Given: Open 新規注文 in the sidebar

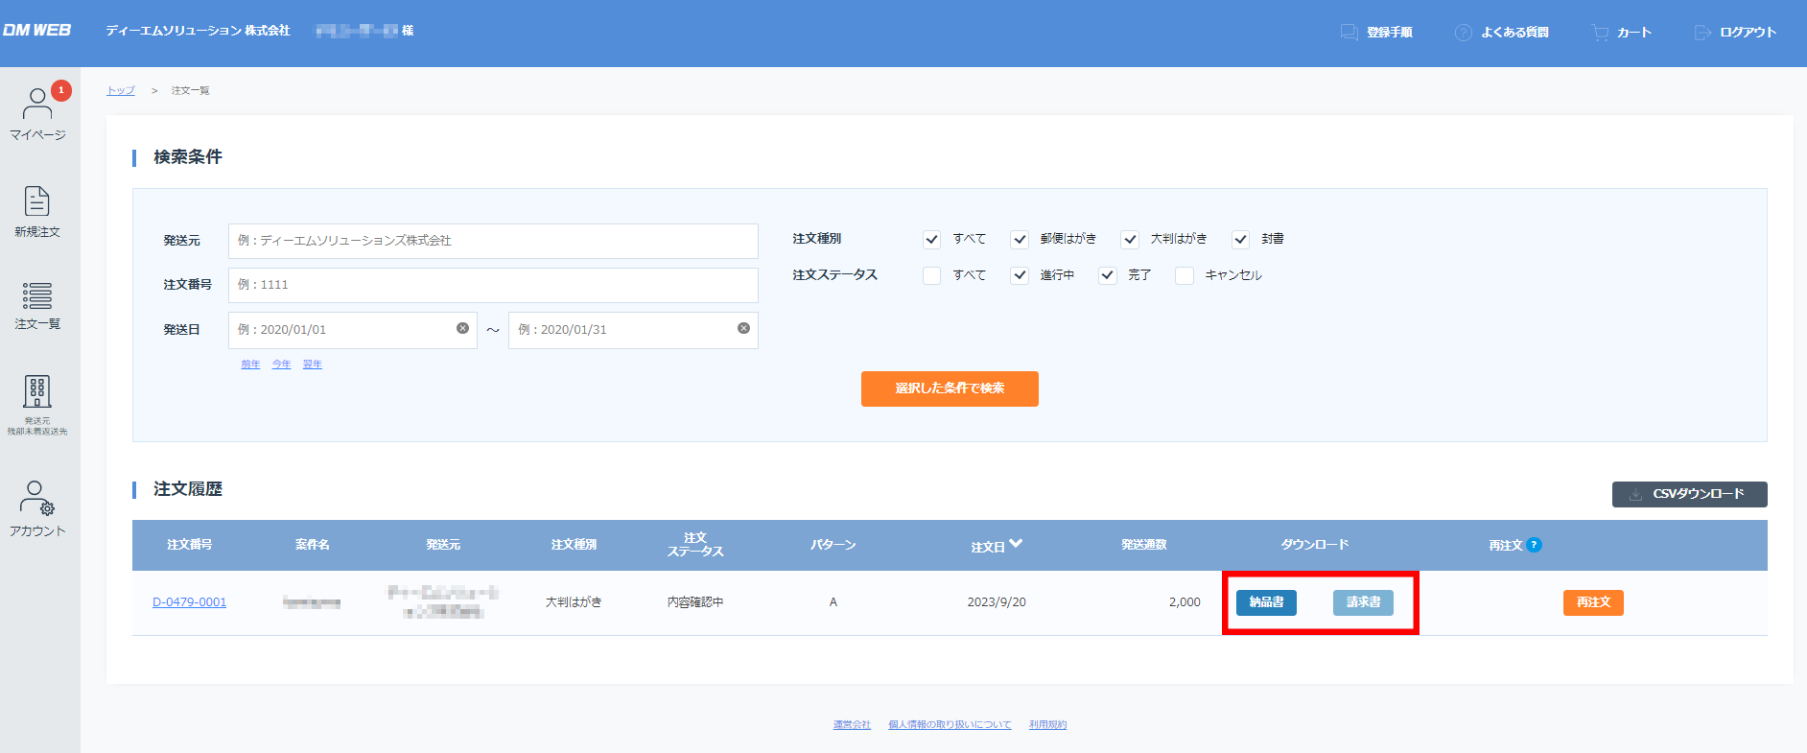Looking at the screenshot, I should click(37, 212).
